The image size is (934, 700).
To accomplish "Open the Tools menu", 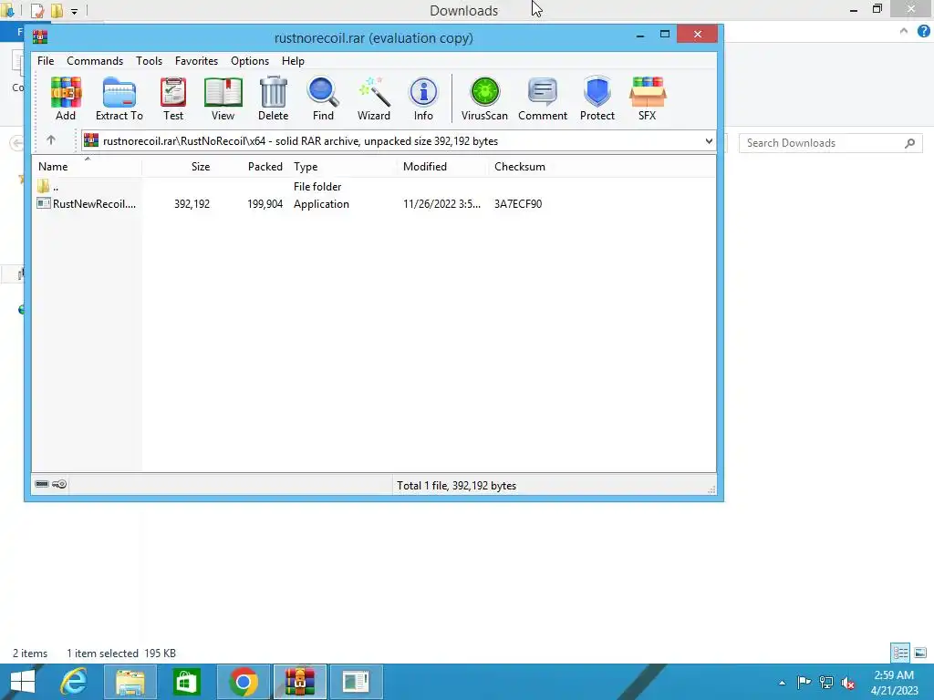I will pyautogui.click(x=149, y=61).
